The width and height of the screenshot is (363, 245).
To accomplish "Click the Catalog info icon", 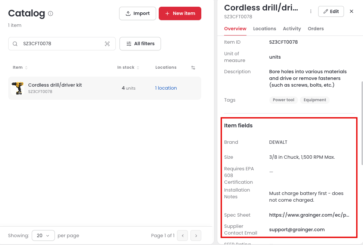I will [x=50, y=13].
